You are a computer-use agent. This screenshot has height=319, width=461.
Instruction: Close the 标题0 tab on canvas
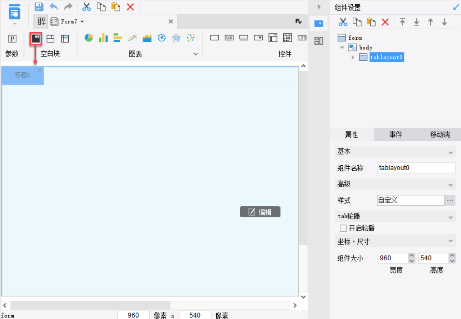(x=40, y=70)
